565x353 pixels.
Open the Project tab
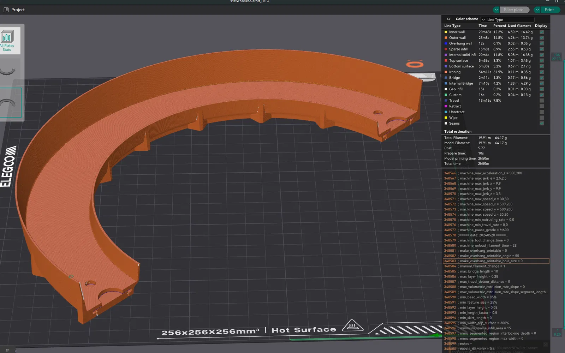tap(18, 10)
